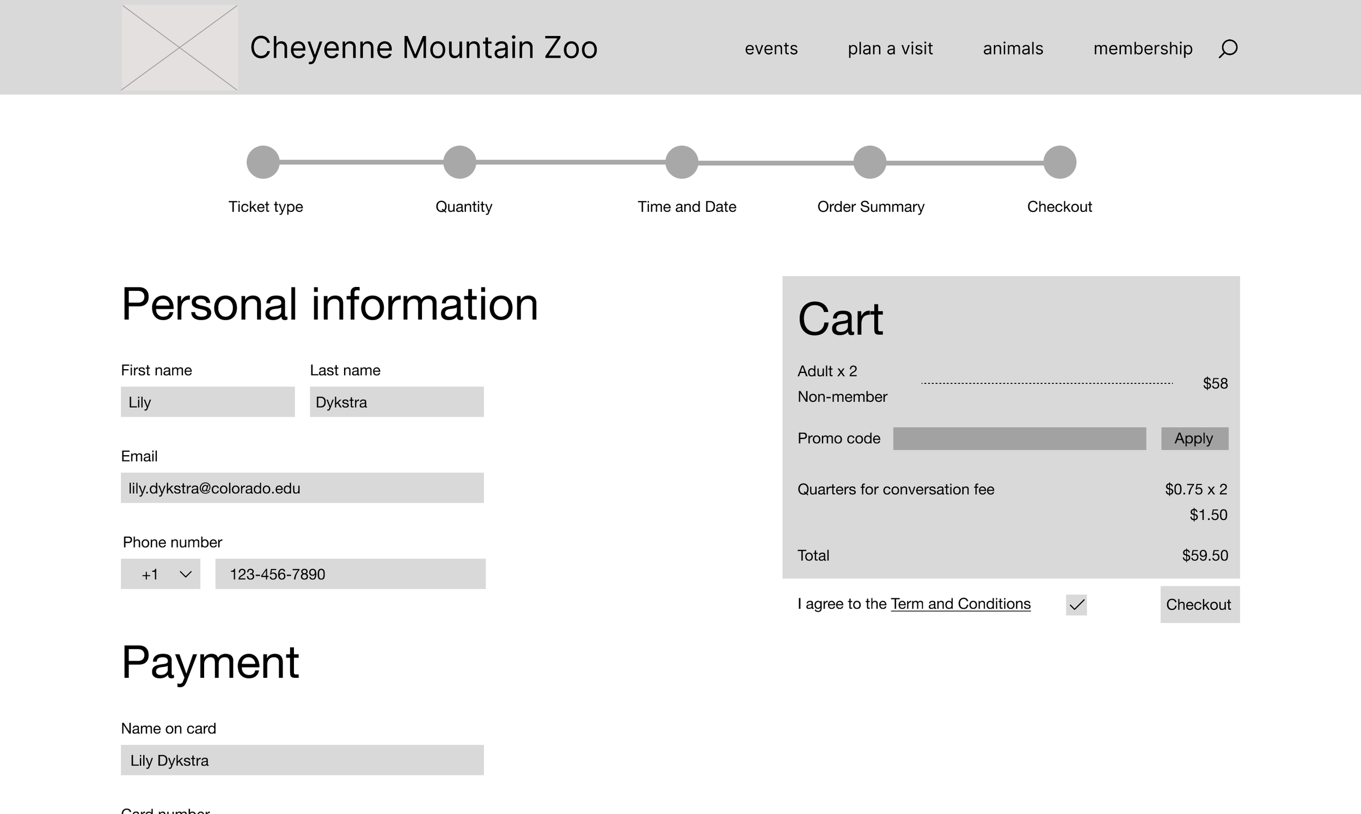
Task: Focus the Email input field
Action: pos(302,488)
